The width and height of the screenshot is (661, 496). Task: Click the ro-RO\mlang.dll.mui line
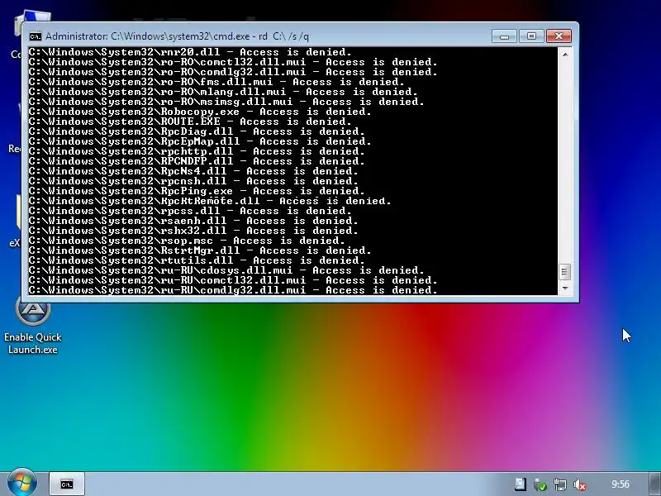click(223, 92)
